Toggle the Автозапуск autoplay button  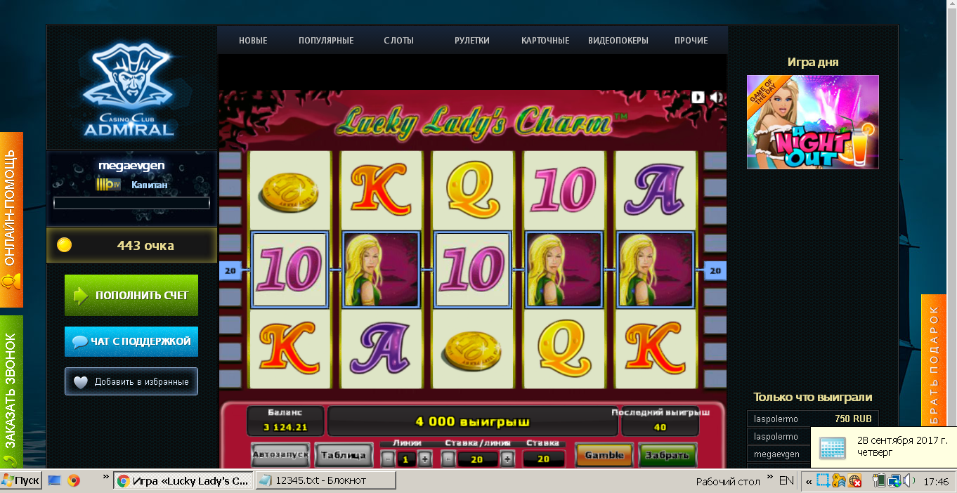click(280, 454)
